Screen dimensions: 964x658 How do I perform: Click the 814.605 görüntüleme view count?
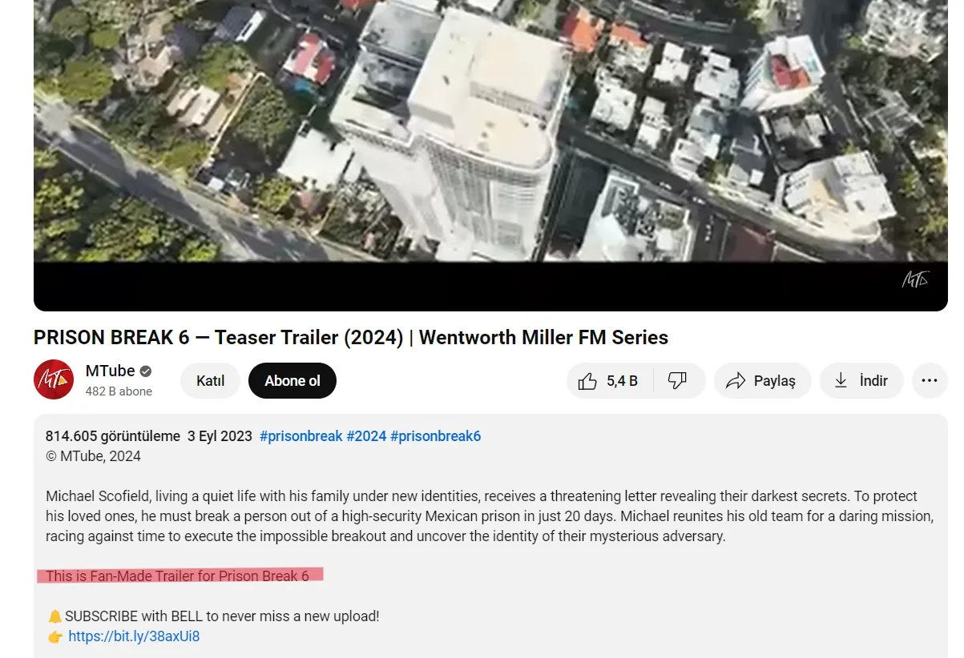click(x=113, y=436)
